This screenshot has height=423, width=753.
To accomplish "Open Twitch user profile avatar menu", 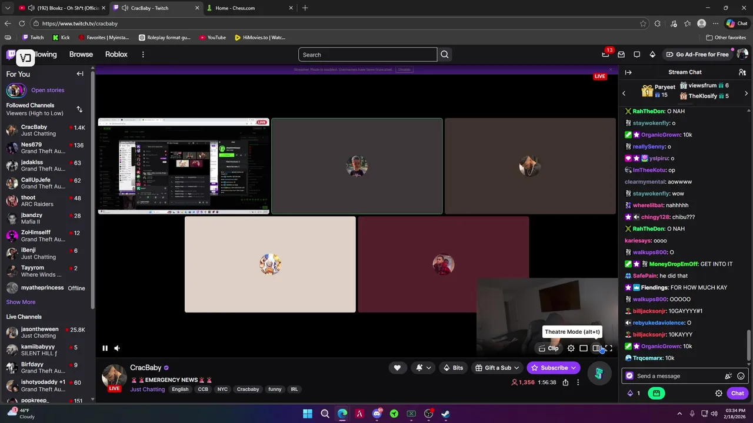I will (x=742, y=54).
